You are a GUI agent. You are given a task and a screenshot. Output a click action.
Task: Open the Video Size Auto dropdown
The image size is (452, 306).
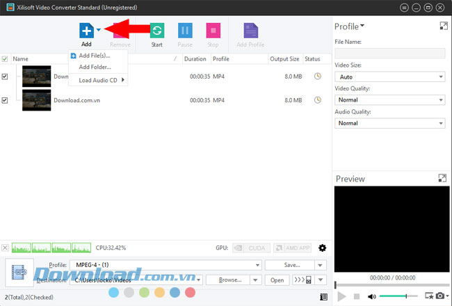coord(389,76)
